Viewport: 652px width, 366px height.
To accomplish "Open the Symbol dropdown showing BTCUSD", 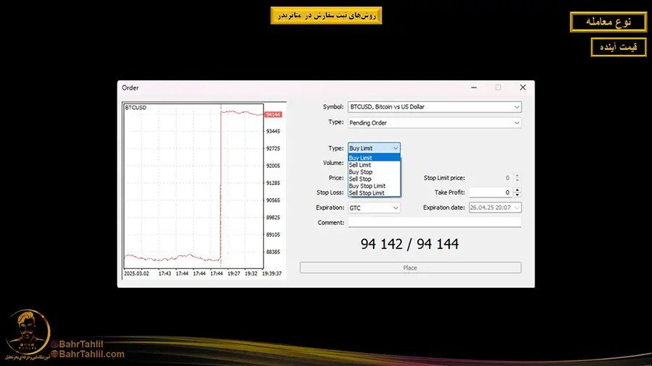I will tap(434, 107).
